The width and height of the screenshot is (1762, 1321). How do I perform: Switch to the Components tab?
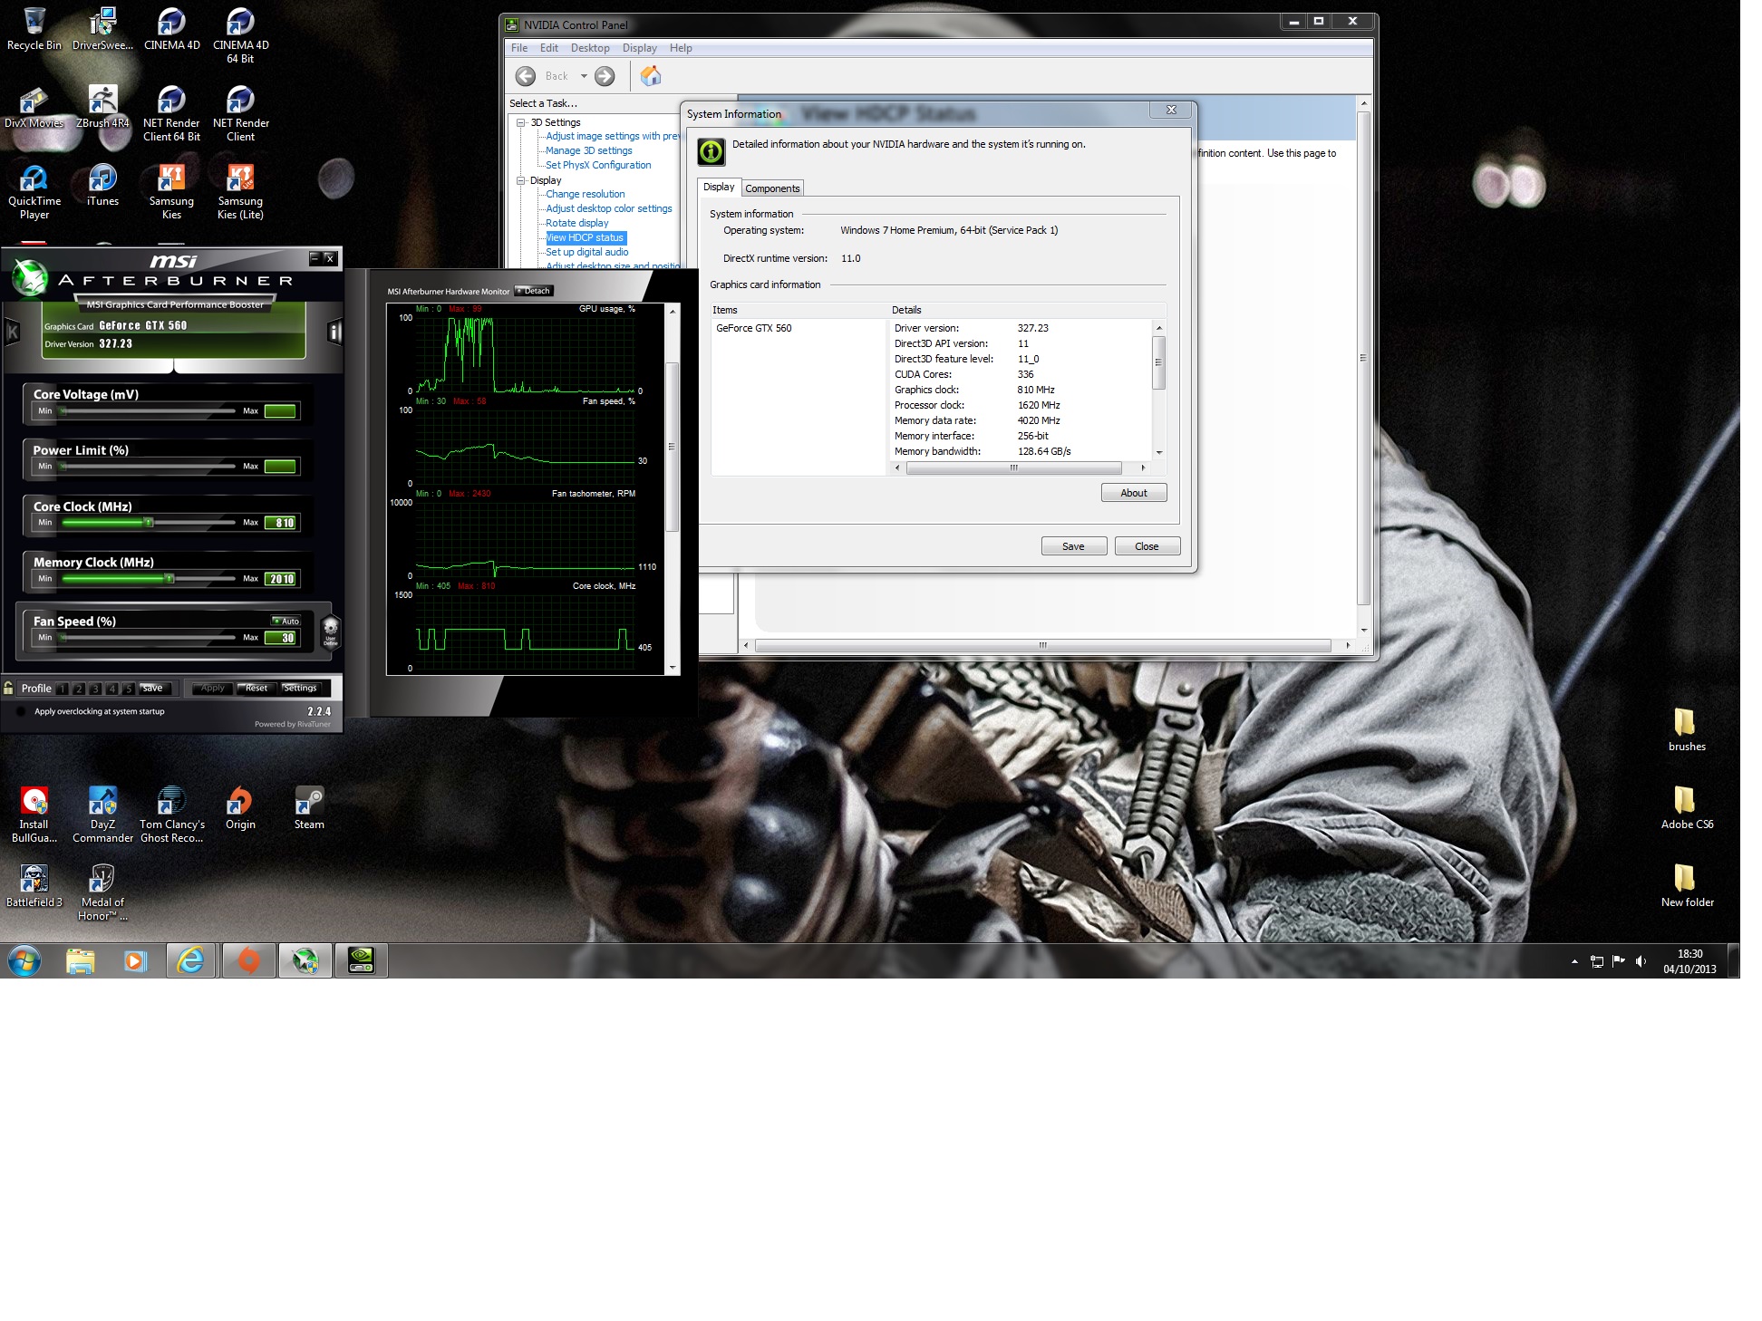(773, 188)
